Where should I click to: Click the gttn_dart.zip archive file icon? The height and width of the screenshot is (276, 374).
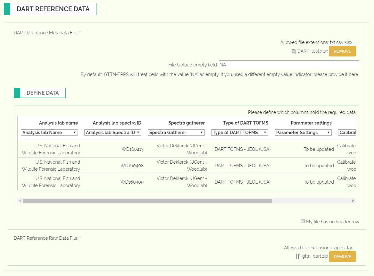(298, 256)
